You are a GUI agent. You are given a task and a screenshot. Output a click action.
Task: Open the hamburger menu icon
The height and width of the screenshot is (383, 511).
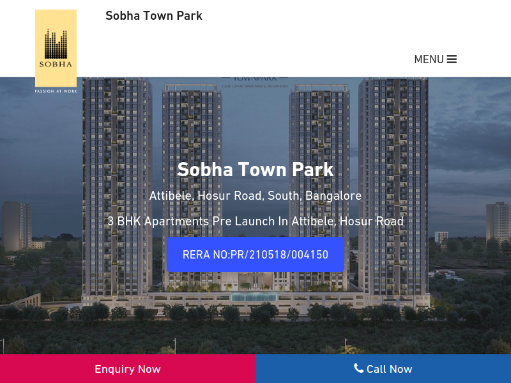(452, 59)
